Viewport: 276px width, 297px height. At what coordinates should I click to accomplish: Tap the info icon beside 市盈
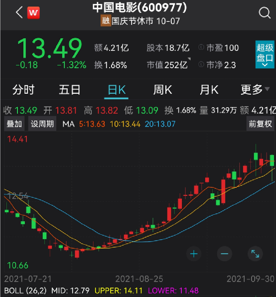(x=201, y=47)
